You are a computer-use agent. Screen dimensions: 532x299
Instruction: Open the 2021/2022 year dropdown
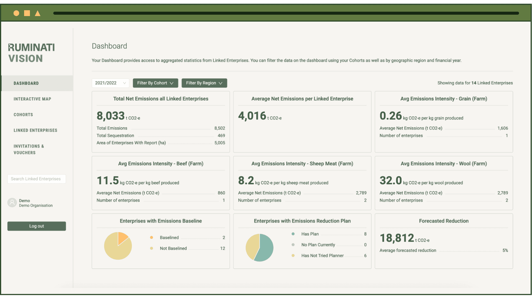[110, 83]
